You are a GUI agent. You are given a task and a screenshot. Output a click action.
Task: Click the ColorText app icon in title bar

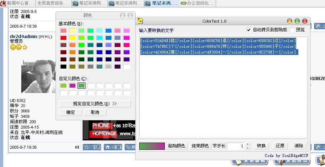(140, 21)
